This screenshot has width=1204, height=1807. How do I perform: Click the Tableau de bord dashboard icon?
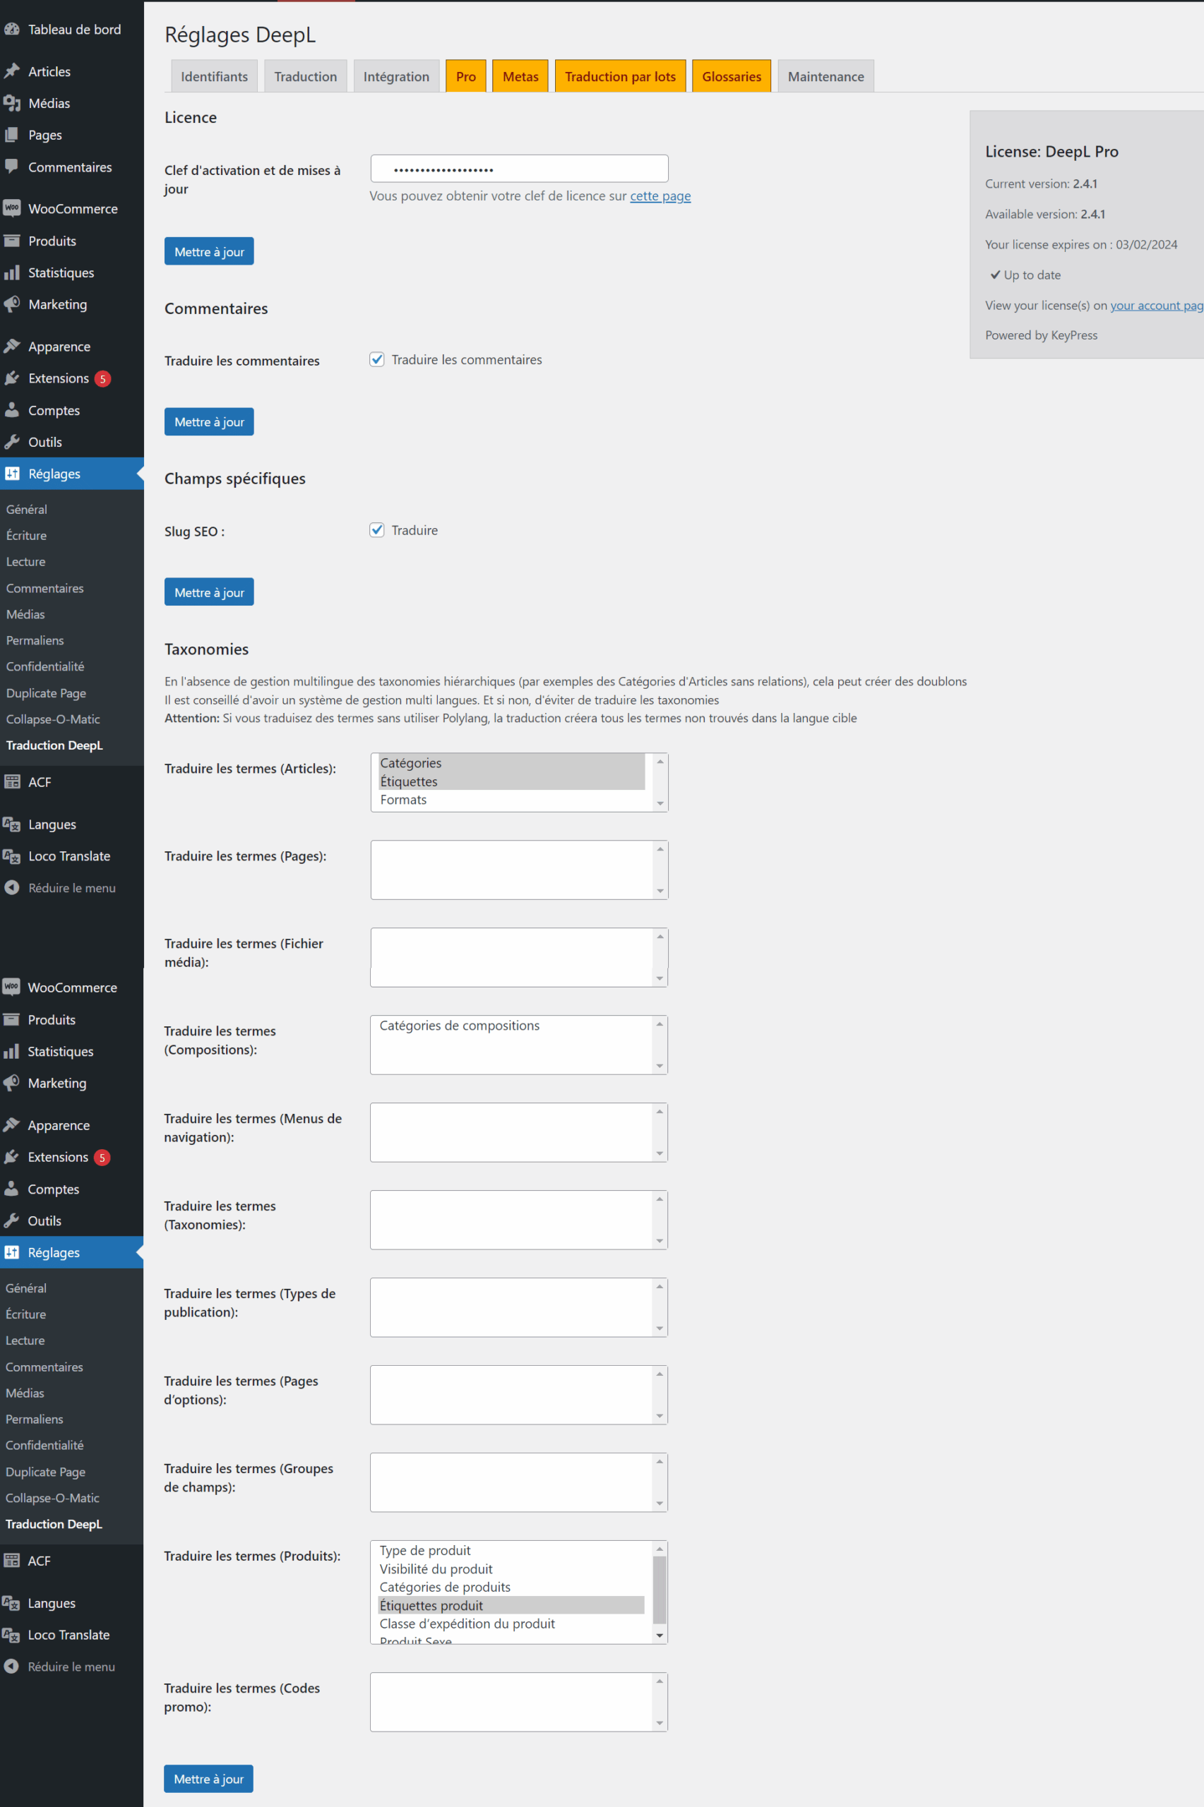(x=11, y=29)
